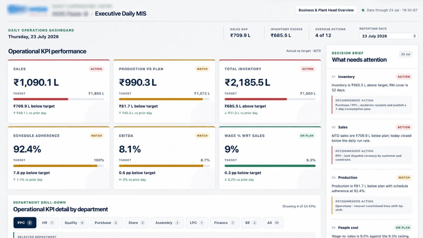Image resolution: width=423 pixels, height=238 pixels.
Task: Select the Purchase department tab
Action: (x=107, y=223)
